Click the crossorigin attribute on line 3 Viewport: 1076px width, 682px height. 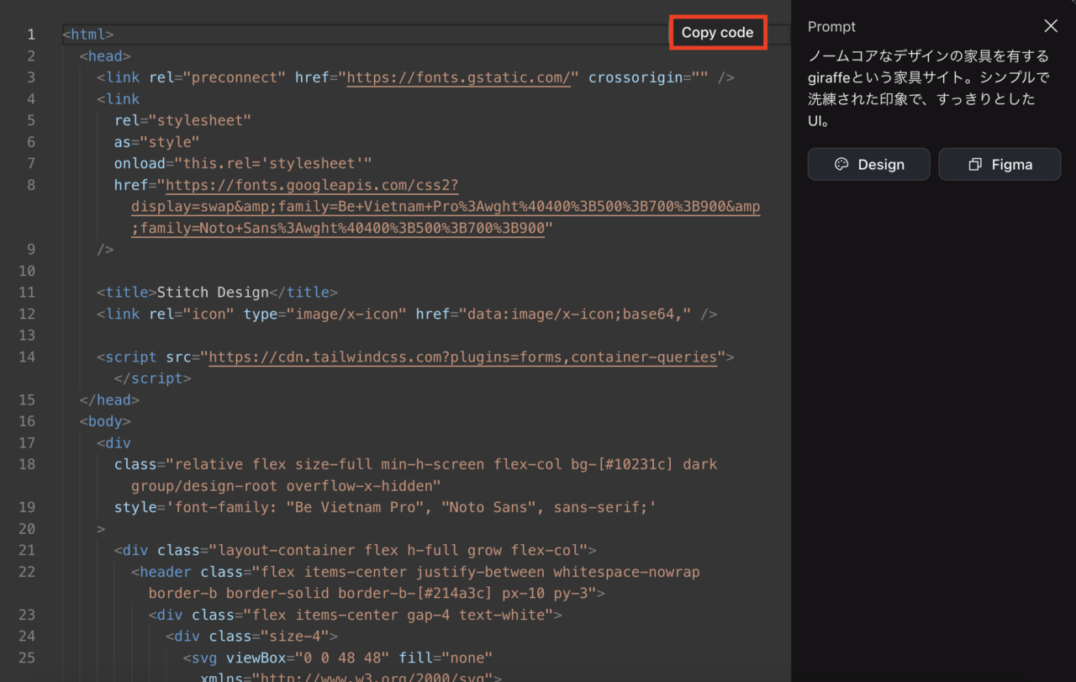[x=648, y=77]
